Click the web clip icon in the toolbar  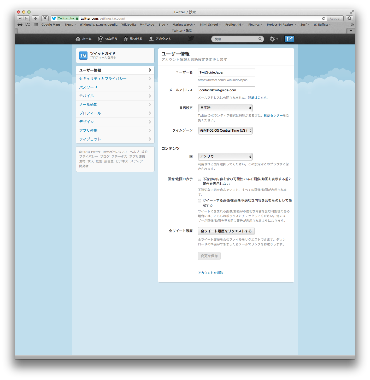coord(45,18)
